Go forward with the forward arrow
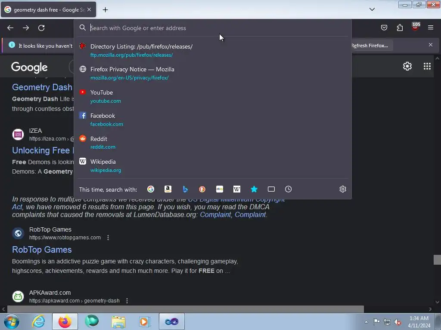The height and width of the screenshot is (330, 441). click(x=26, y=28)
